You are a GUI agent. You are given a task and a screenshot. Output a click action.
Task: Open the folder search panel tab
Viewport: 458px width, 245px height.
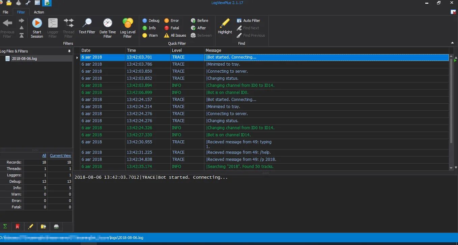click(x=44, y=226)
